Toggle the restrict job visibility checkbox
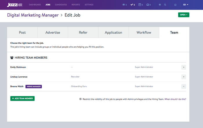Screen dimensions: 203x128 [x=81, y=99]
